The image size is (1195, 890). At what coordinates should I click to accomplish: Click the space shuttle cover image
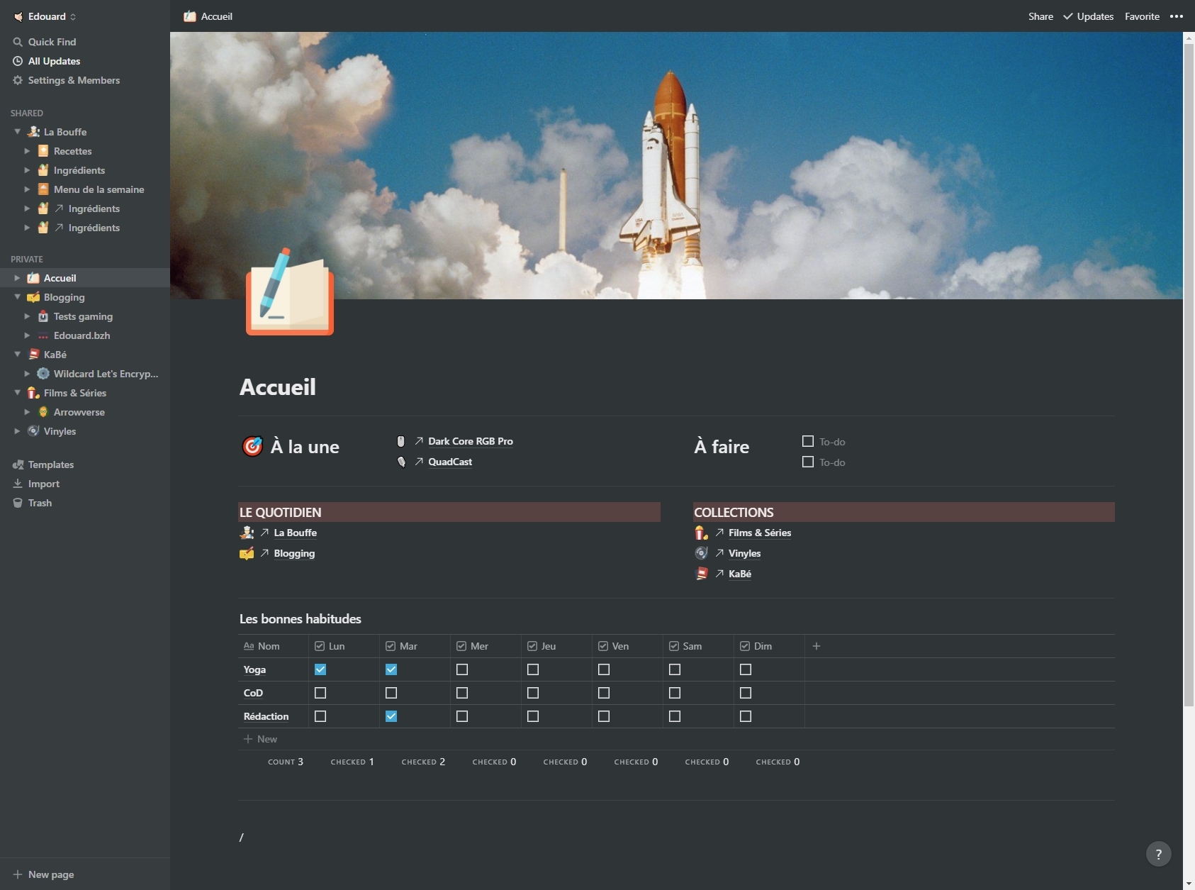[x=676, y=165]
